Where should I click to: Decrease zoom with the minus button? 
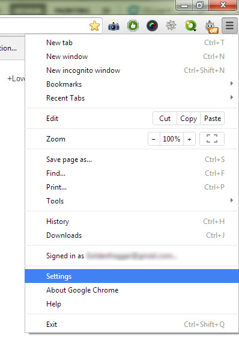pyautogui.click(x=154, y=139)
